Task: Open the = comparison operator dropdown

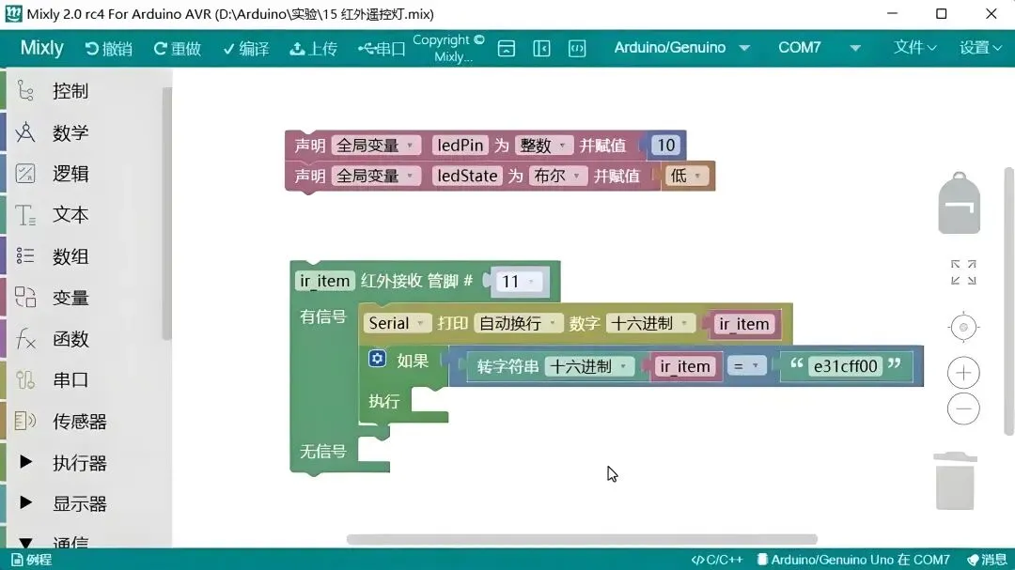Action: (x=746, y=367)
